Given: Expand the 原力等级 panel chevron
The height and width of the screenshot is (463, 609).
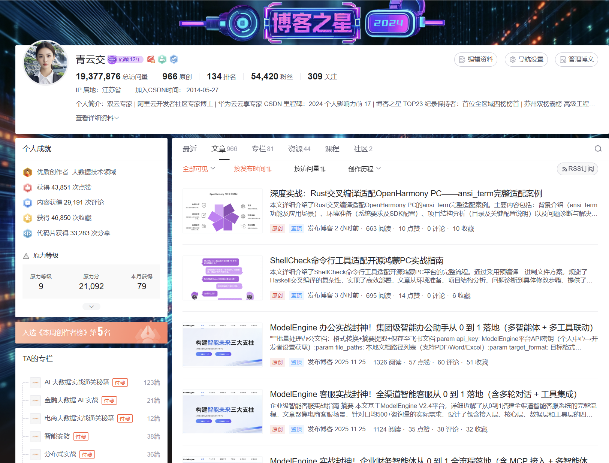Looking at the screenshot, I should pyautogui.click(x=91, y=307).
